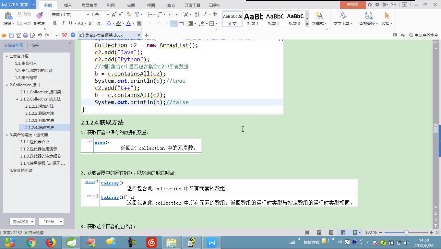
Task: Open font color dropdown arrow
Action: (x=133, y=23)
